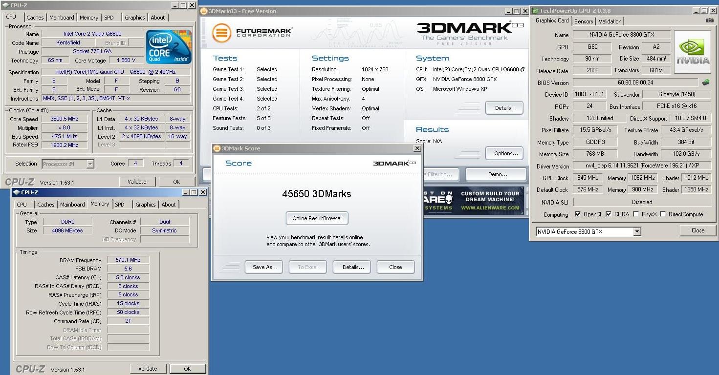Click Close button in score dialog
The width and height of the screenshot is (719, 375).
point(395,267)
